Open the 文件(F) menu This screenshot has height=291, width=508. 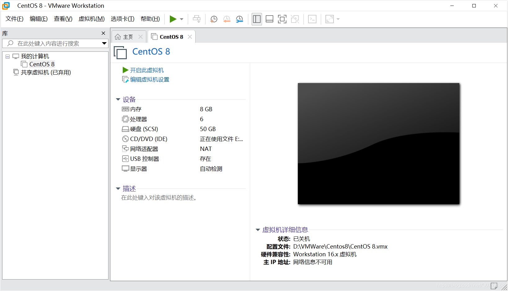[x=15, y=19]
